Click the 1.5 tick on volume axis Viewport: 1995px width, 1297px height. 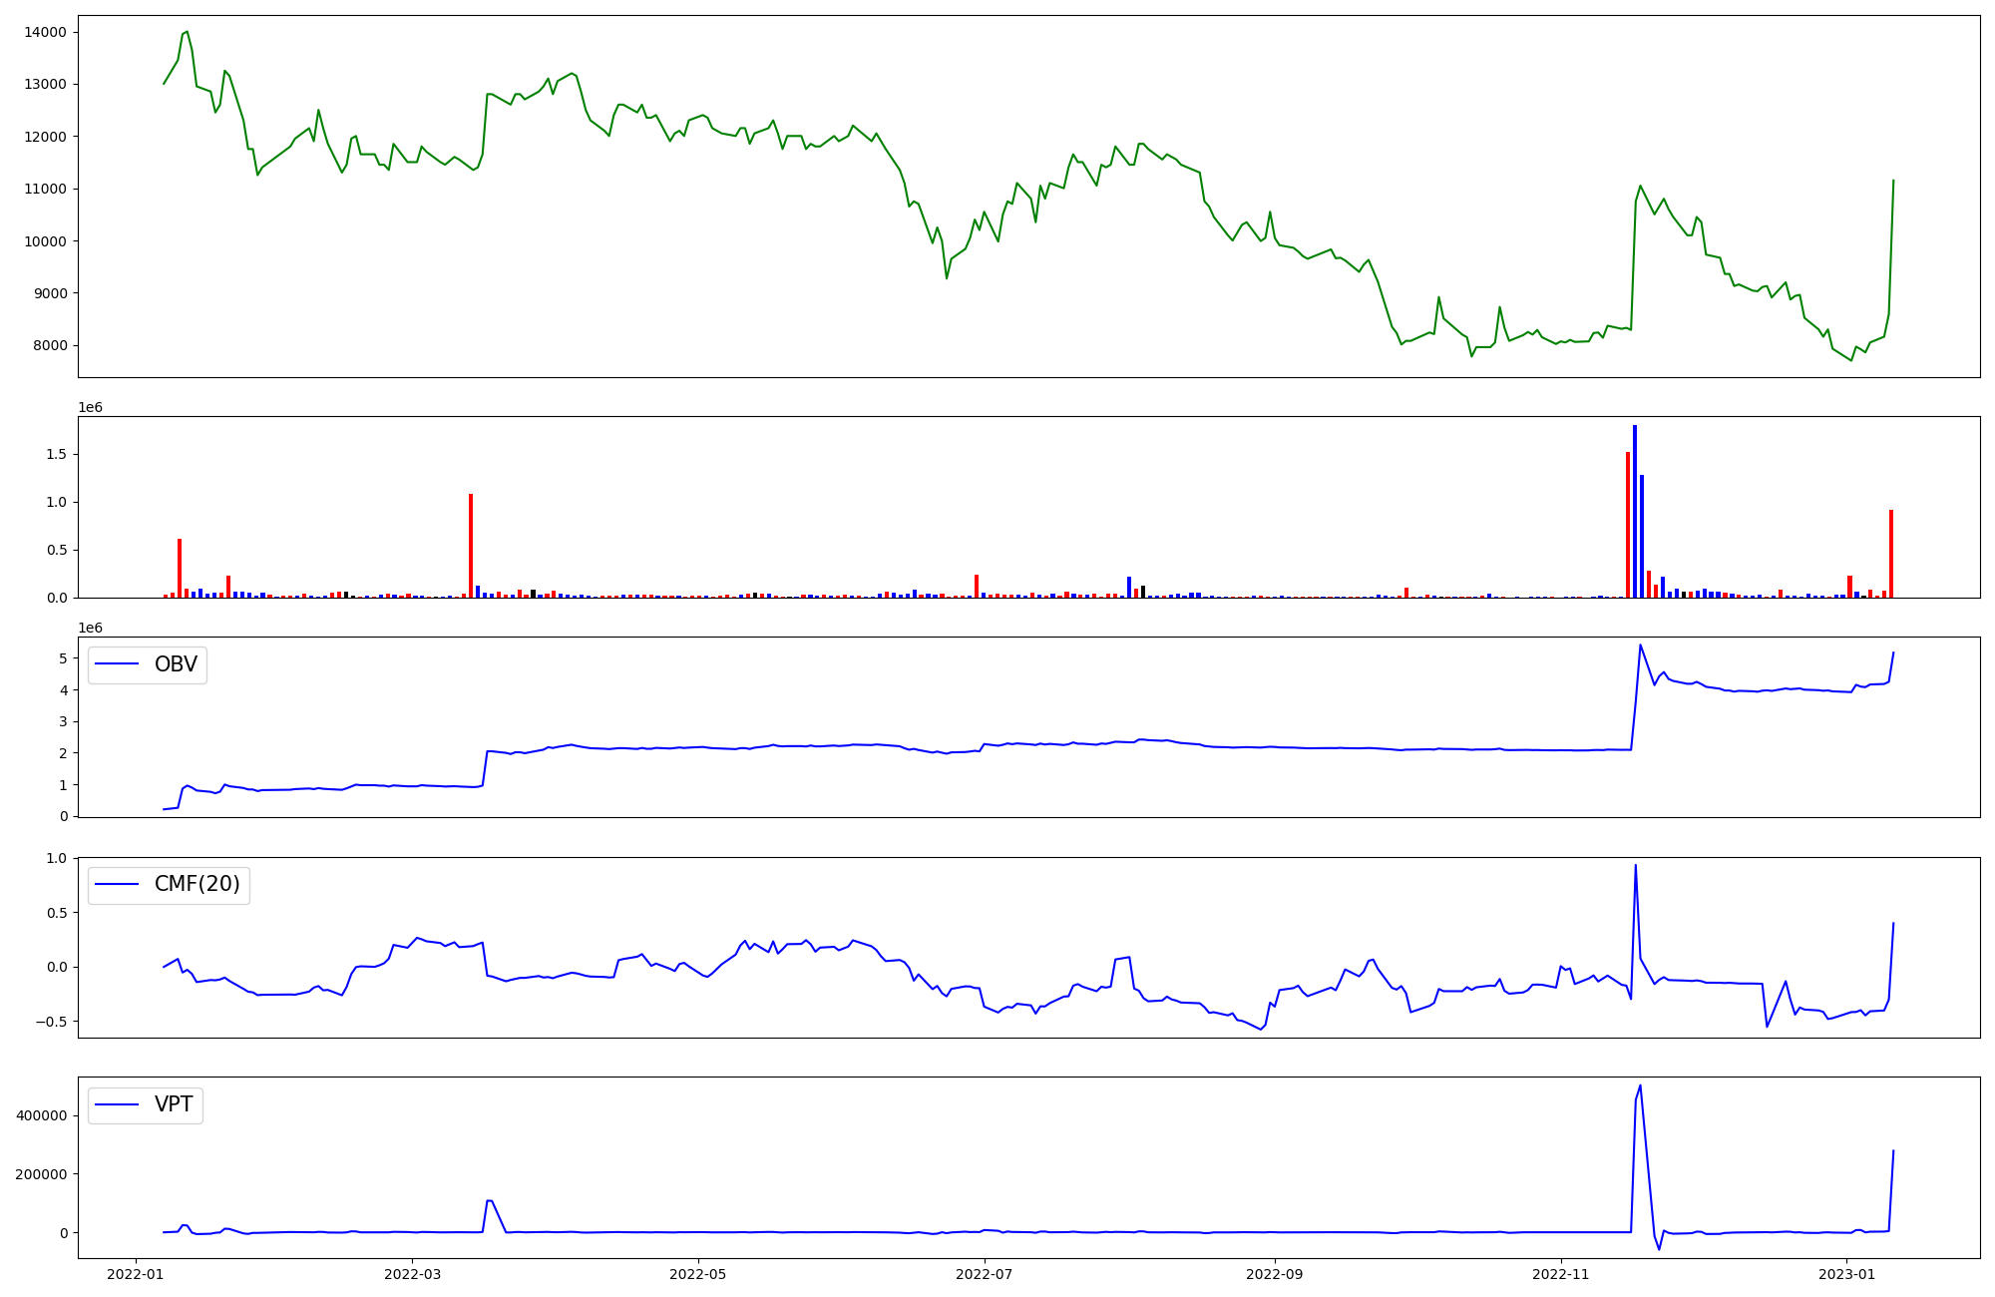tap(56, 454)
